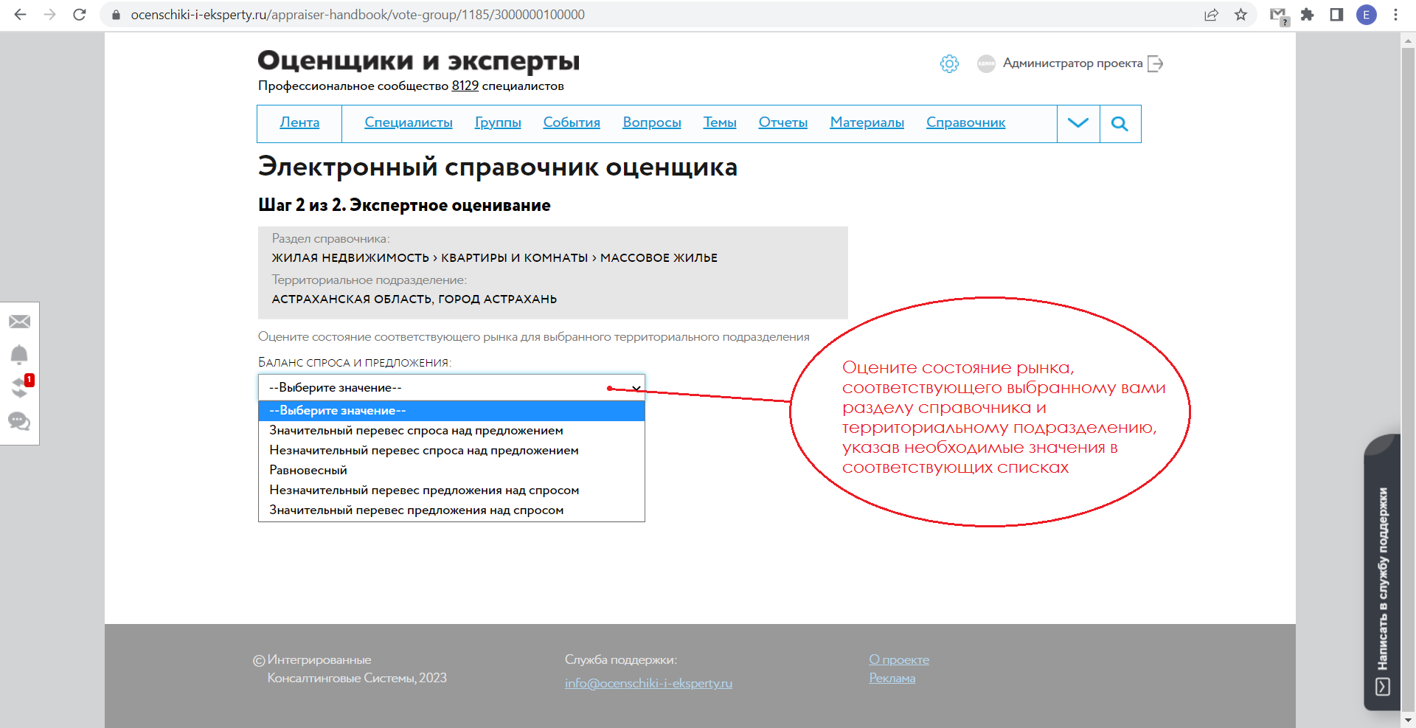Navigate to Материалы
Image resolution: width=1416 pixels, height=728 pixels.
[867, 122]
